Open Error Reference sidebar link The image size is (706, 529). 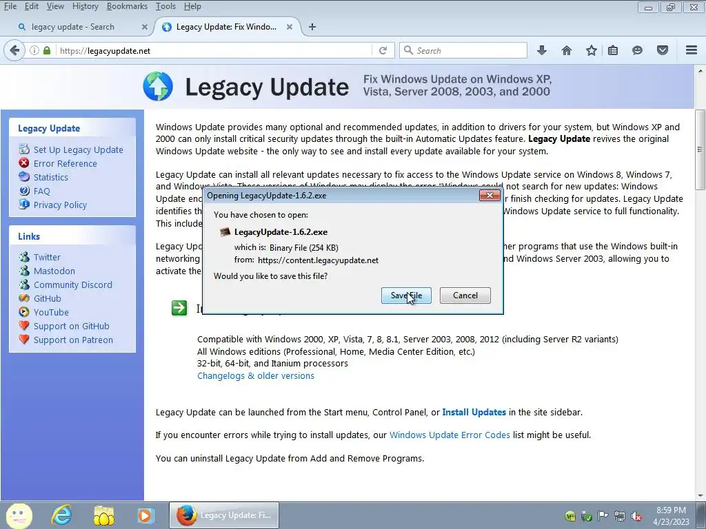[x=65, y=164]
